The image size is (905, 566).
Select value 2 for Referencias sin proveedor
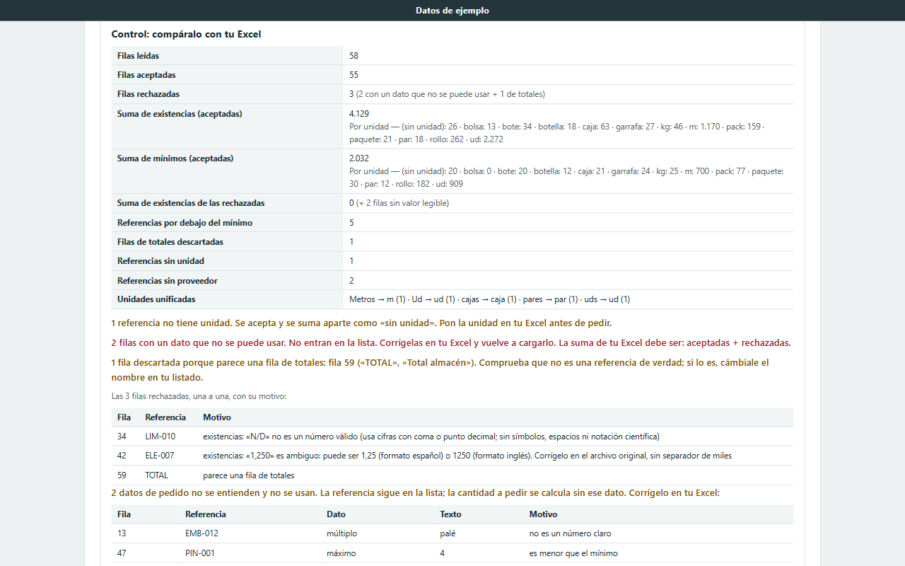pos(351,281)
